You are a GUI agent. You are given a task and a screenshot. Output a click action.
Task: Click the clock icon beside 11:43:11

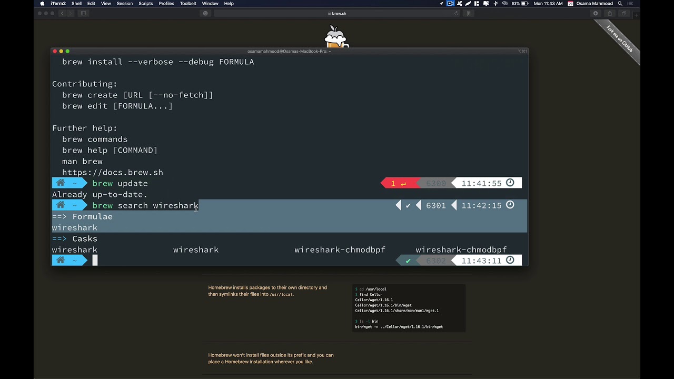coord(510,260)
